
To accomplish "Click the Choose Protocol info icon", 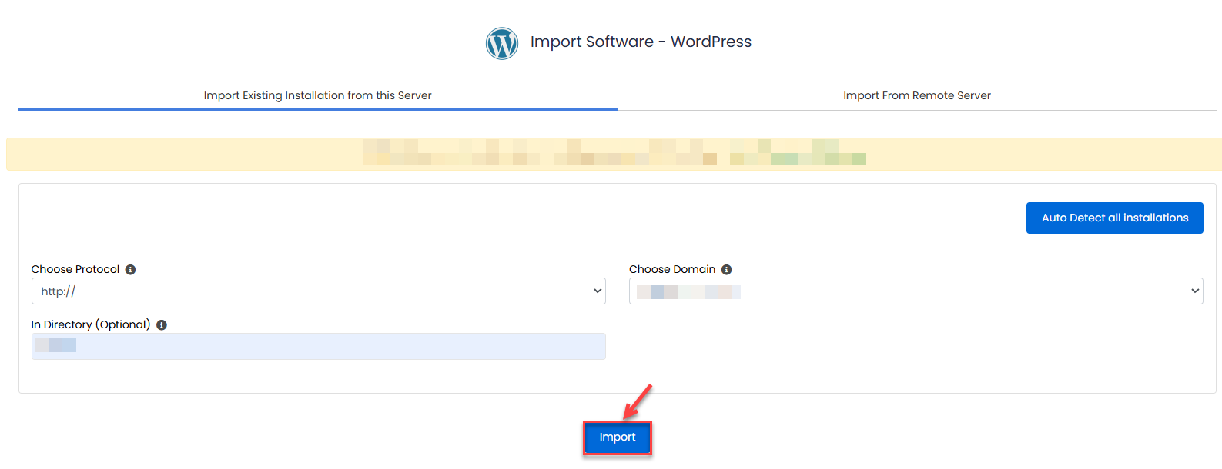I will point(130,270).
